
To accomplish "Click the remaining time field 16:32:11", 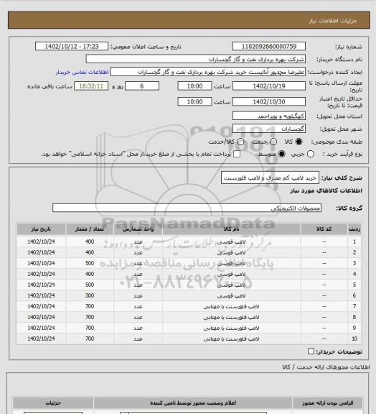I will 91,86.
